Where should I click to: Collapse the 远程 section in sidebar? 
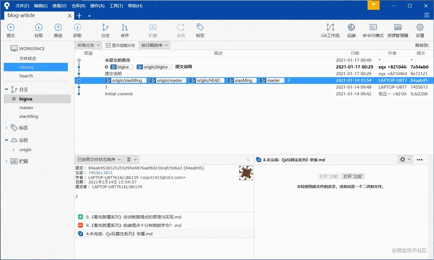pos(6,140)
